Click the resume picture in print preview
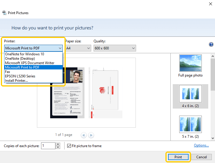 click(x=67, y=93)
